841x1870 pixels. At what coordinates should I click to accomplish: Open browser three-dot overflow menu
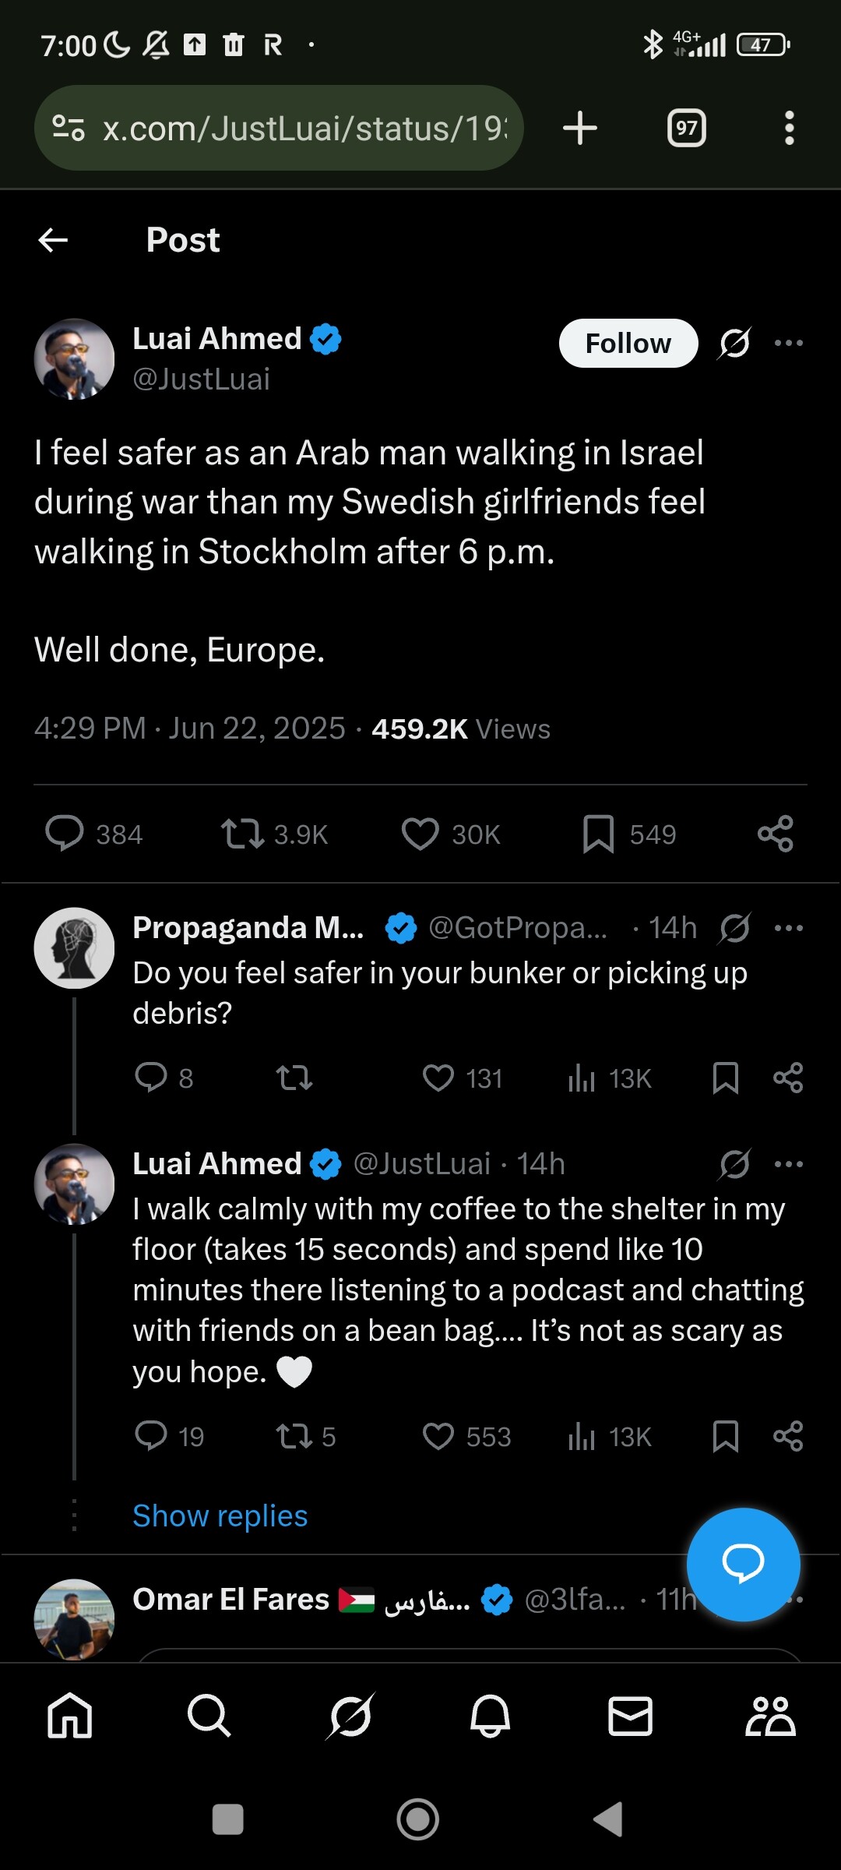[x=790, y=128]
